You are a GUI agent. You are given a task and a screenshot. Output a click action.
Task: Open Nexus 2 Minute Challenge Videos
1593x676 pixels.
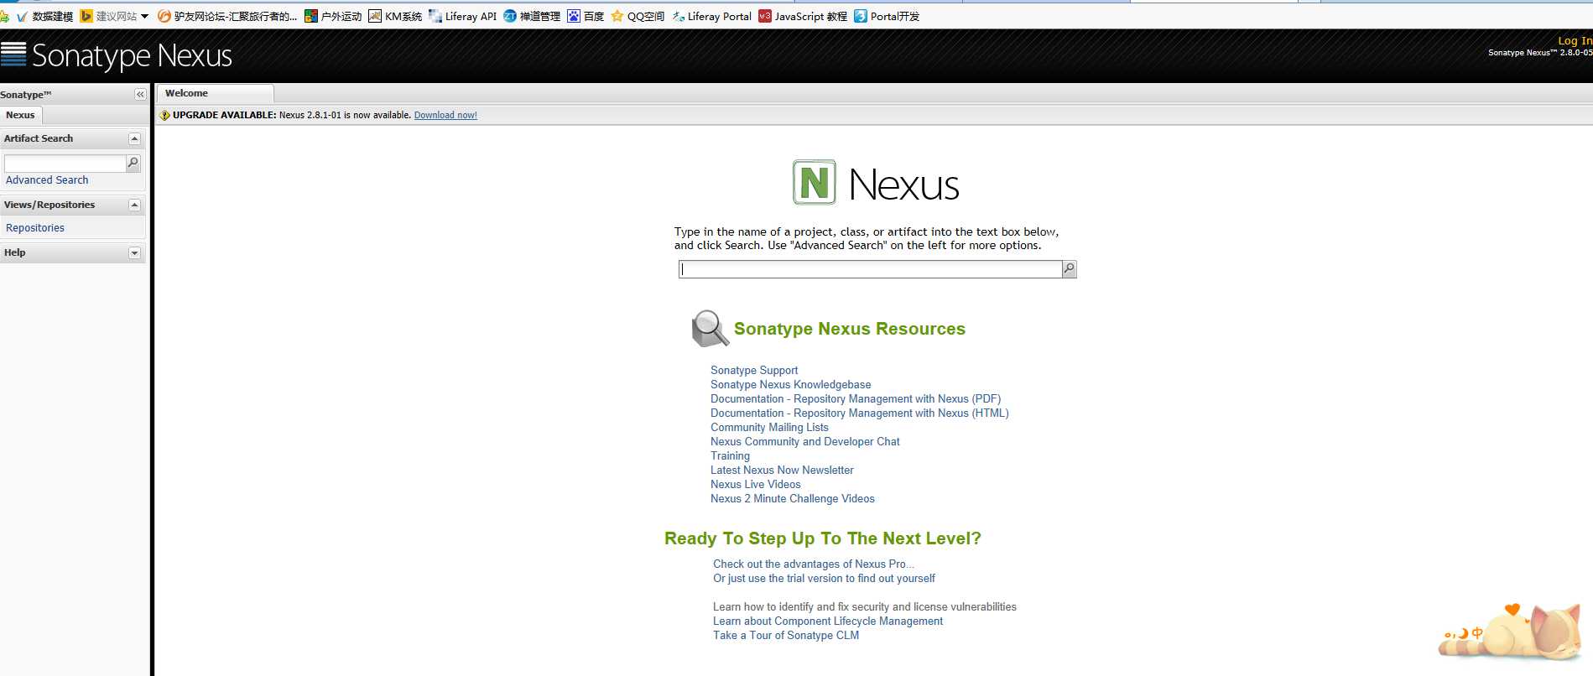(x=792, y=498)
